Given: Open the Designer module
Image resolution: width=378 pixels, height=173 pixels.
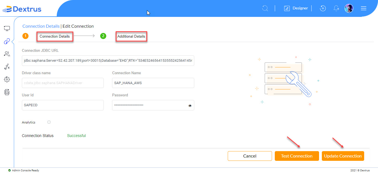Looking at the screenshot, I should [x=296, y=8].
